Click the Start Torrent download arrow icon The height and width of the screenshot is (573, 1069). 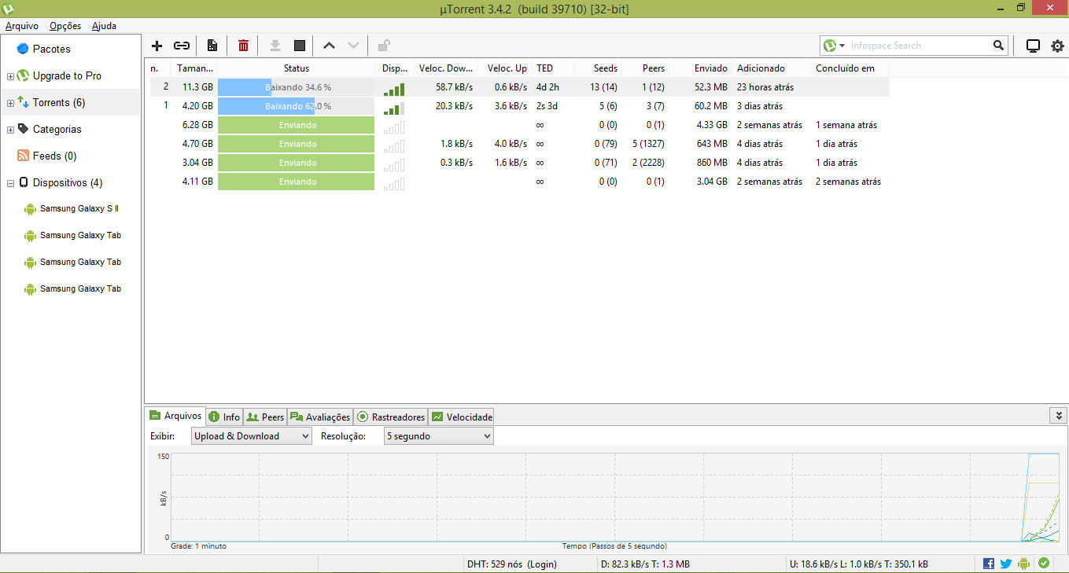[x=275, y=46]
